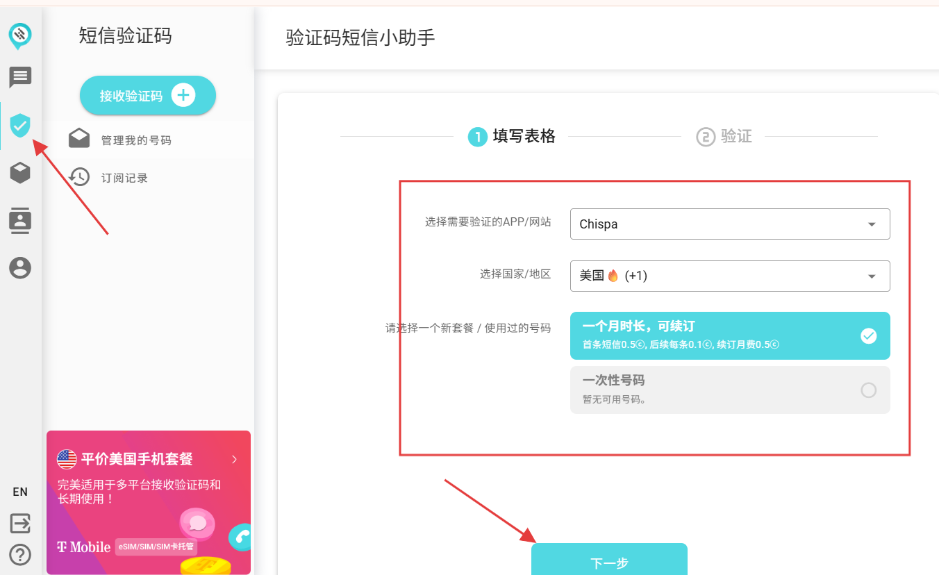Click the 接收验证码 button
939x575 pixels.
tap(148, 95)
